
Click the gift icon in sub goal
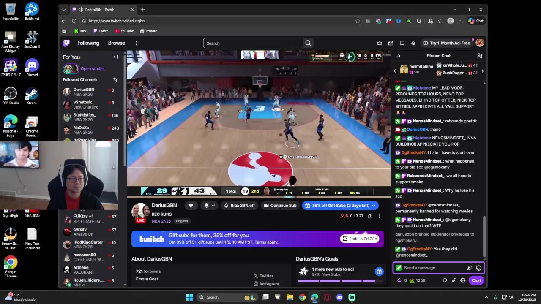click(x=379, y=271)
